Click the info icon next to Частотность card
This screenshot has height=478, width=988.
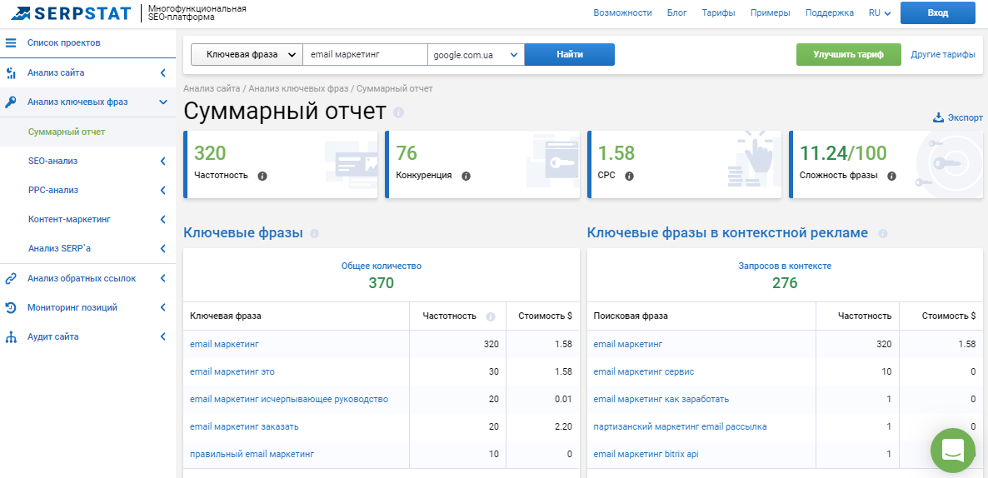[262, 176]
